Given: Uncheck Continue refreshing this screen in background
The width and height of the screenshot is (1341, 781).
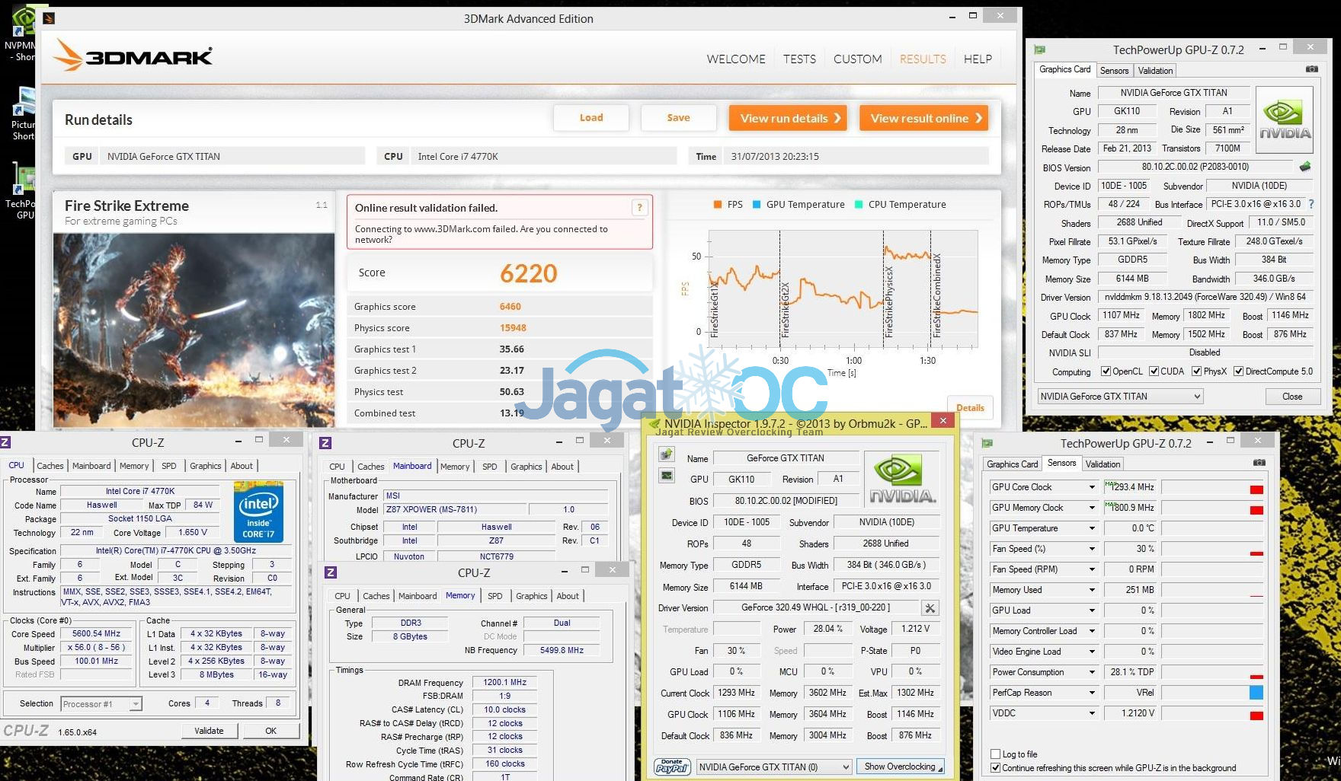Looking at the screenshot, I should pyautogui.click(x=995, y=767).
